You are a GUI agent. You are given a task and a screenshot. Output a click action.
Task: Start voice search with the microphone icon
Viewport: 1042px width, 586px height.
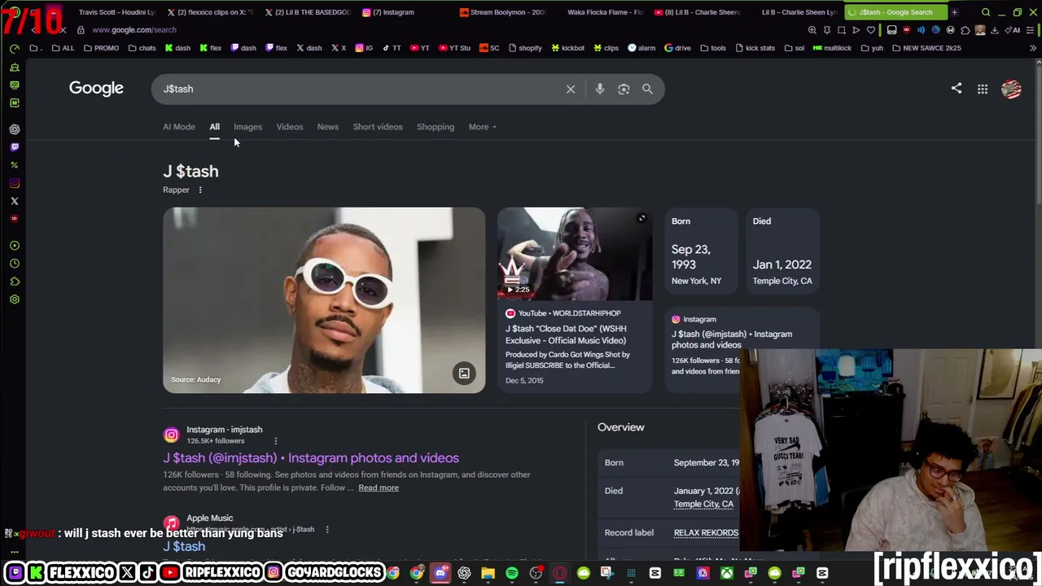point(600,89)
